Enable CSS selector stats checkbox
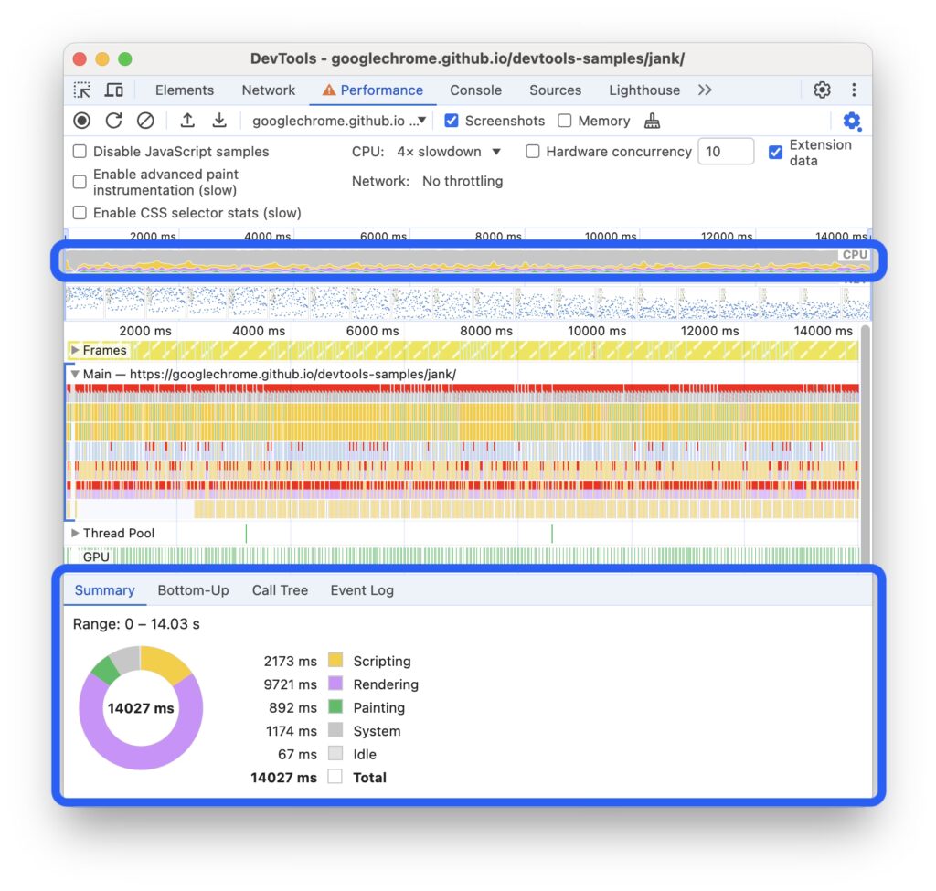 click(x=80, y=213)
